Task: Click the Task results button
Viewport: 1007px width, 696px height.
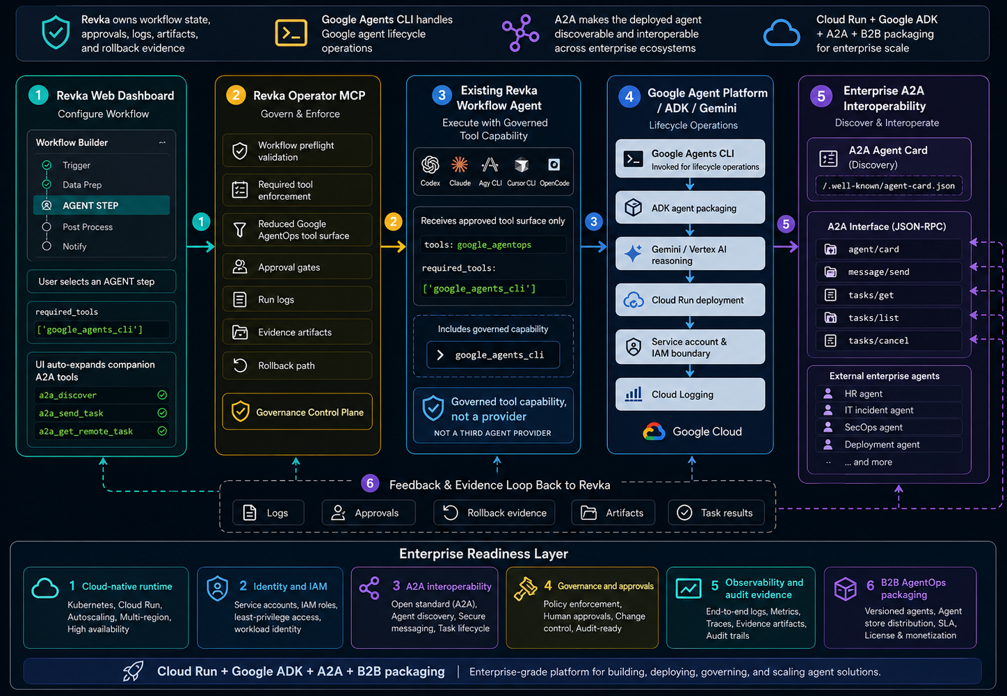Action: click(x=716, y=513)
